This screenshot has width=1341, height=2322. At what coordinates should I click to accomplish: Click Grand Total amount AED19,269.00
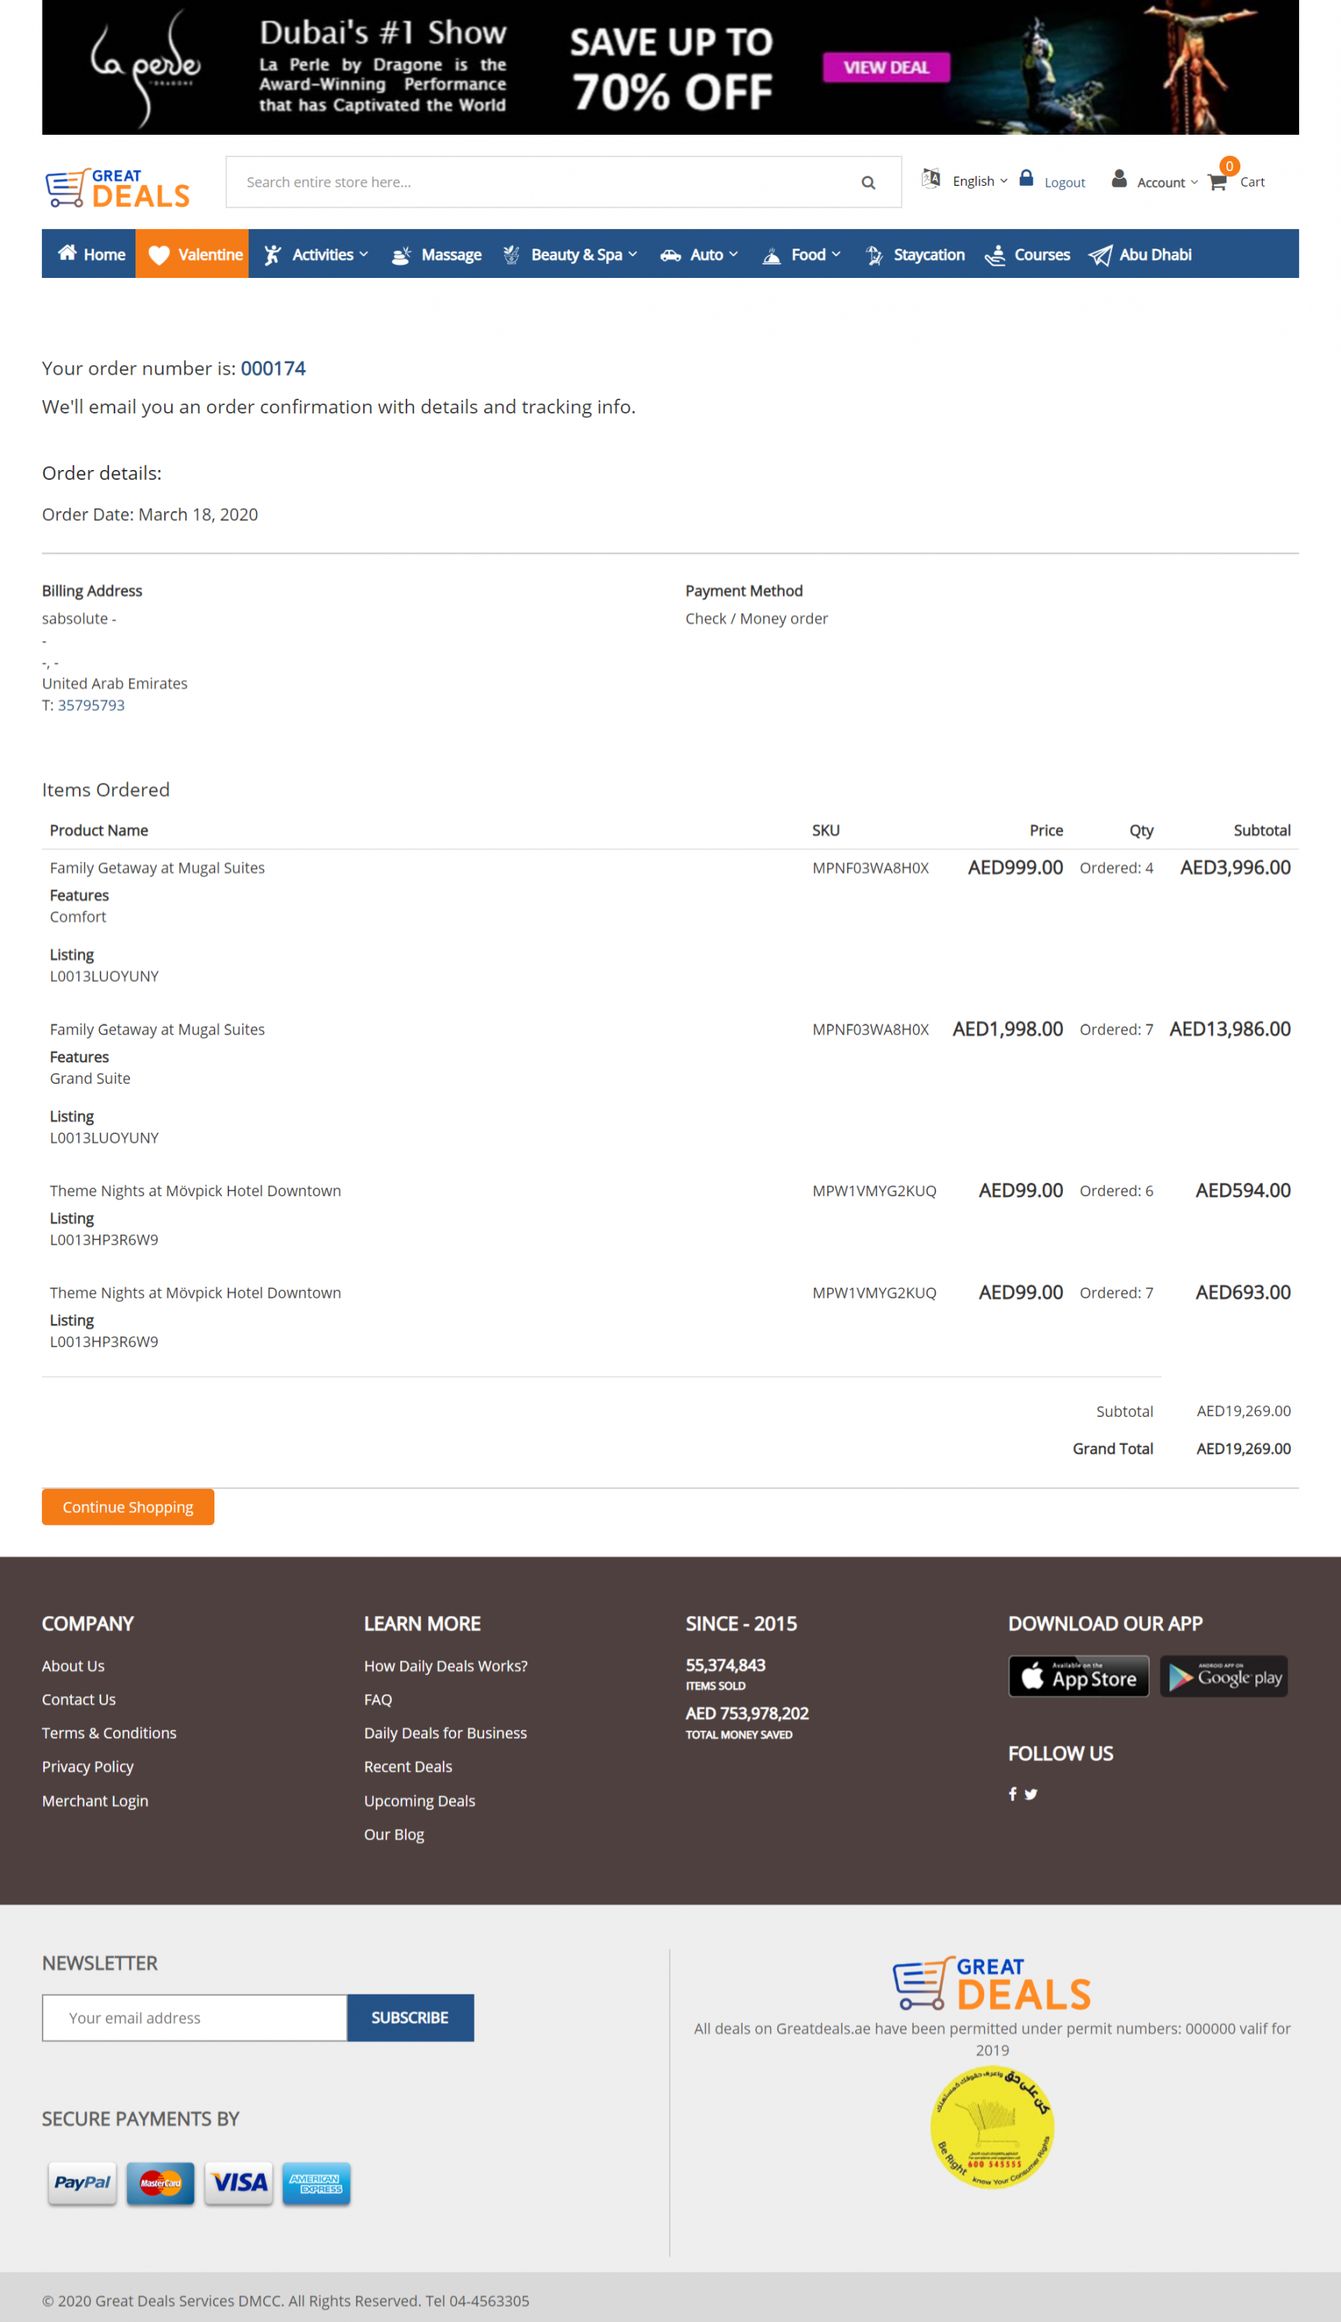(x=1243, y=1449)
